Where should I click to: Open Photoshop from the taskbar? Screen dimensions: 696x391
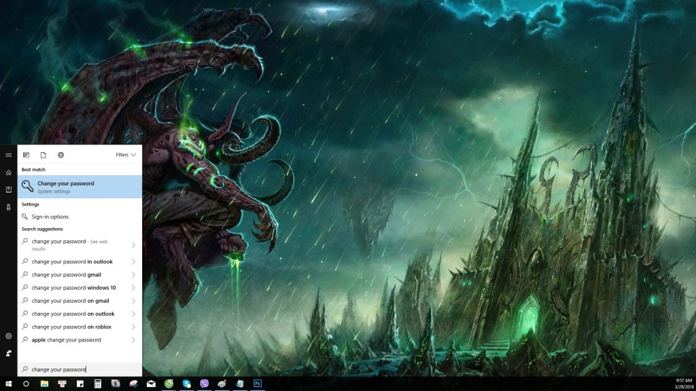click(258, 384)
